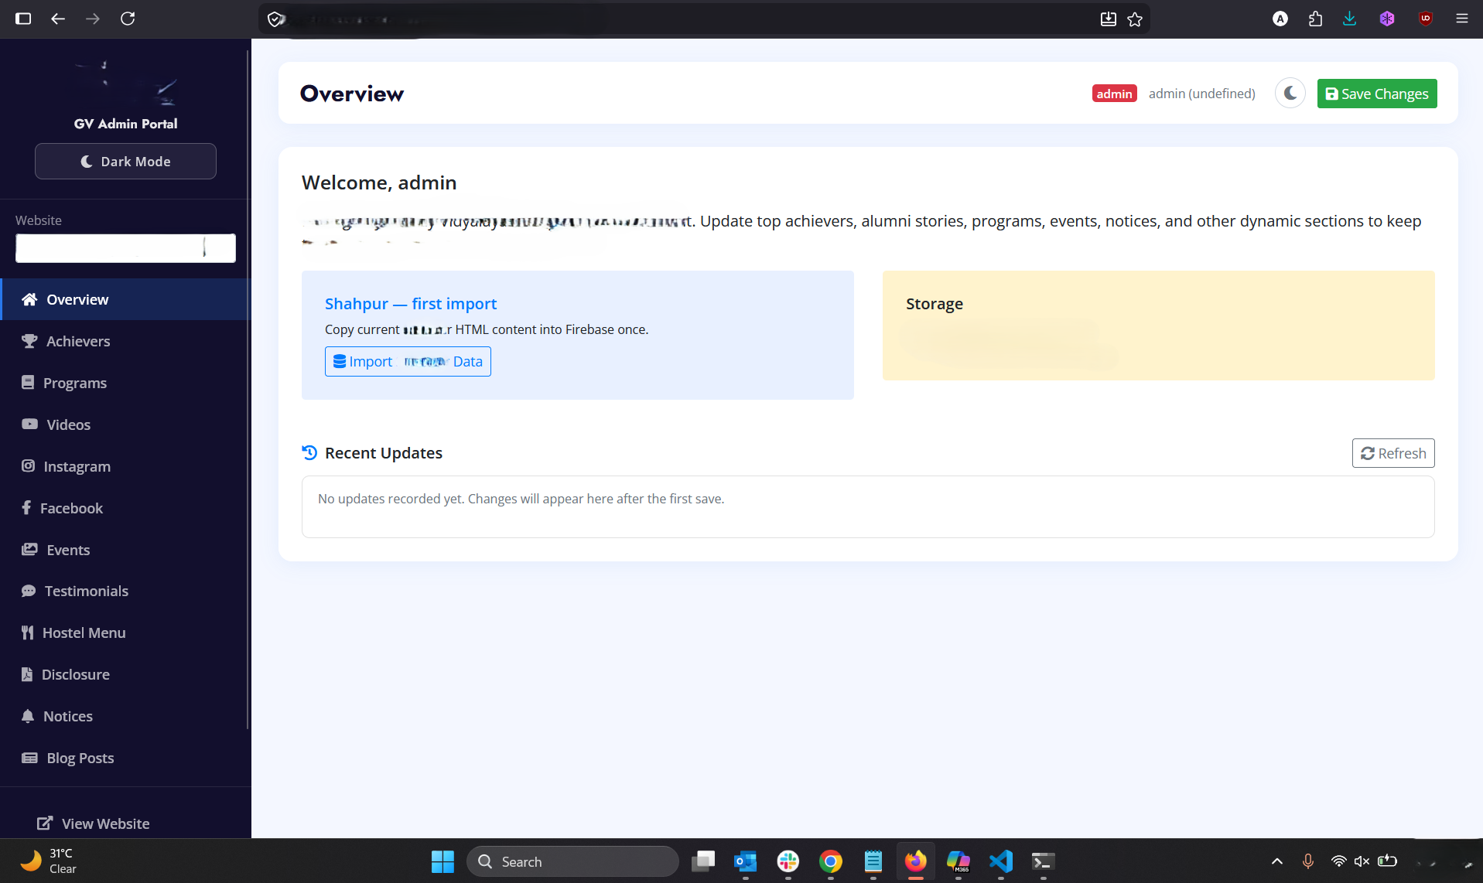This screenshot has width=1483, height=883.
Task: Open Google Chrome from the taskbar
Action: click(x=831, y=861)
